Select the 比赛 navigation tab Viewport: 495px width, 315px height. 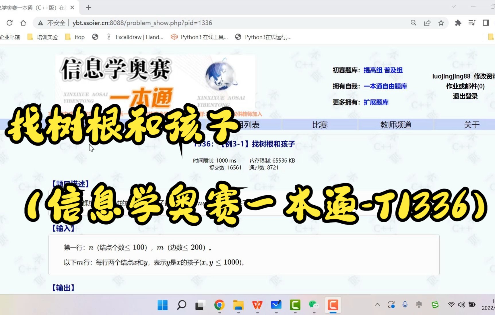point(319,125)
